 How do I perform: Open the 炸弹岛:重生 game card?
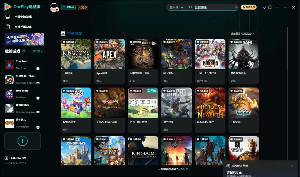pos(76,110)
